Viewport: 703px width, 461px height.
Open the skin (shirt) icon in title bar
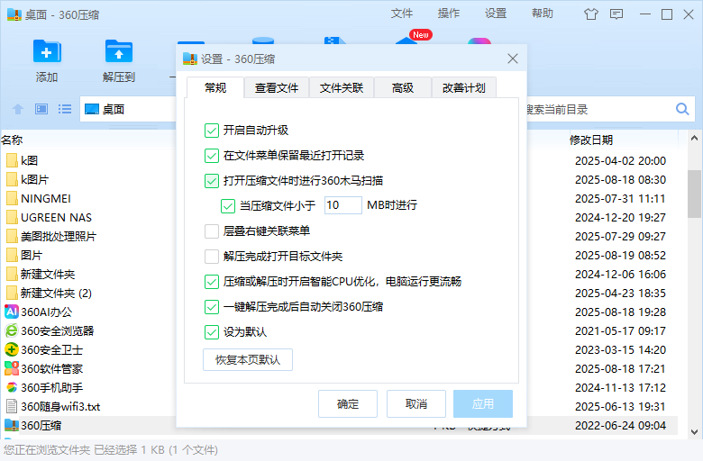(x=590, y=14)
